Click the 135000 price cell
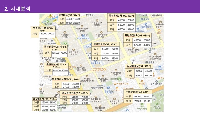This screenshot has height=114, width=200. click(x=56, y=53)
